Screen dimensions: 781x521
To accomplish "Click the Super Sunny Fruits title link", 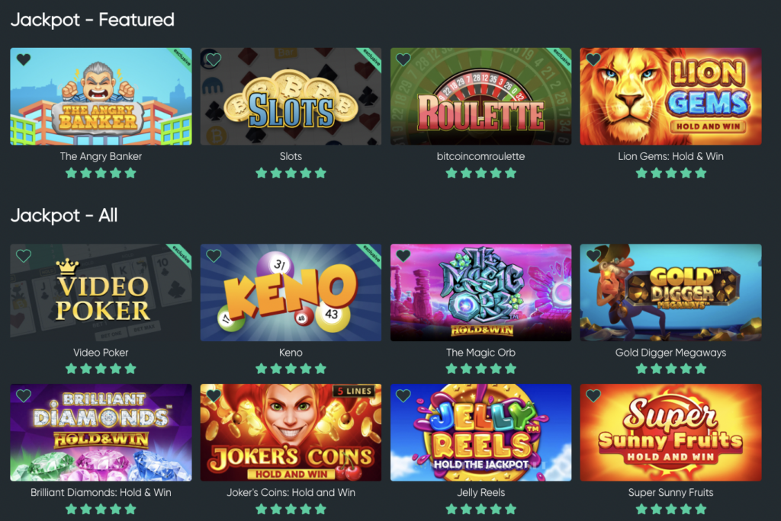I will pos(670,493).
